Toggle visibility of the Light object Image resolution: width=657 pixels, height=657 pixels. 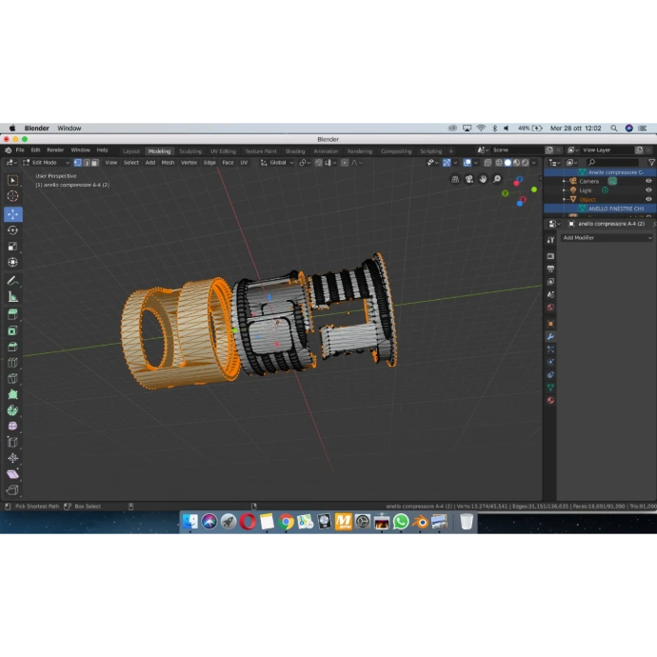pos(648,190)
